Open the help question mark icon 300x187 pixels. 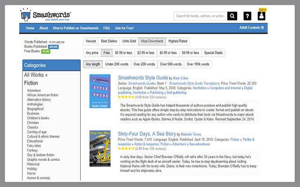pyautogui.click(x=248, y=16)
